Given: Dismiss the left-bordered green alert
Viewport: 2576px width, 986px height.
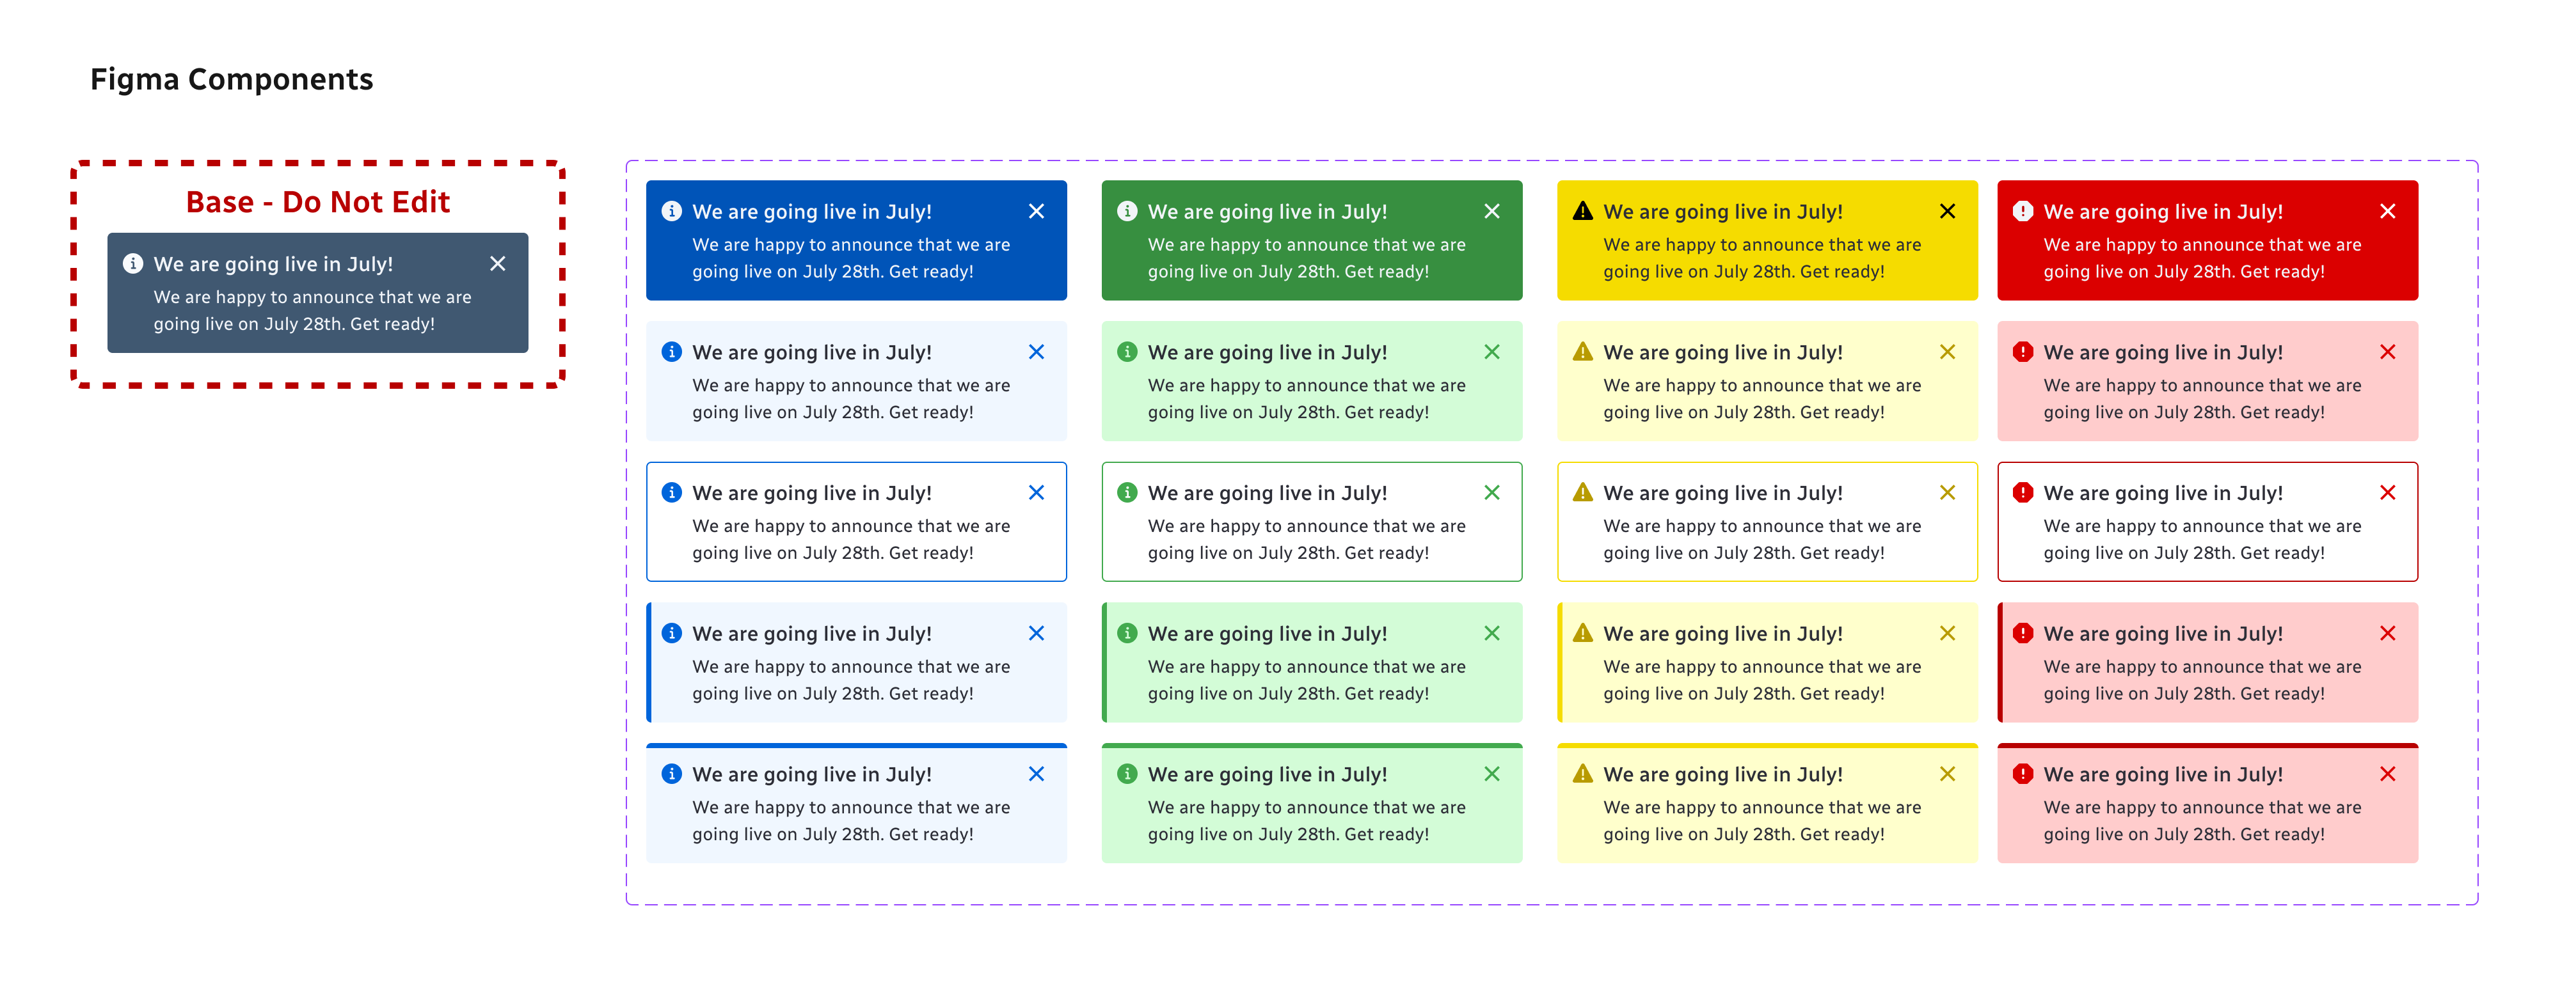Looking at the screenshot, I should [x=1491, y=634].
